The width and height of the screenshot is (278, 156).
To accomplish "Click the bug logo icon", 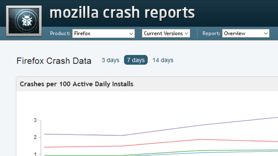I will (24, 21).
